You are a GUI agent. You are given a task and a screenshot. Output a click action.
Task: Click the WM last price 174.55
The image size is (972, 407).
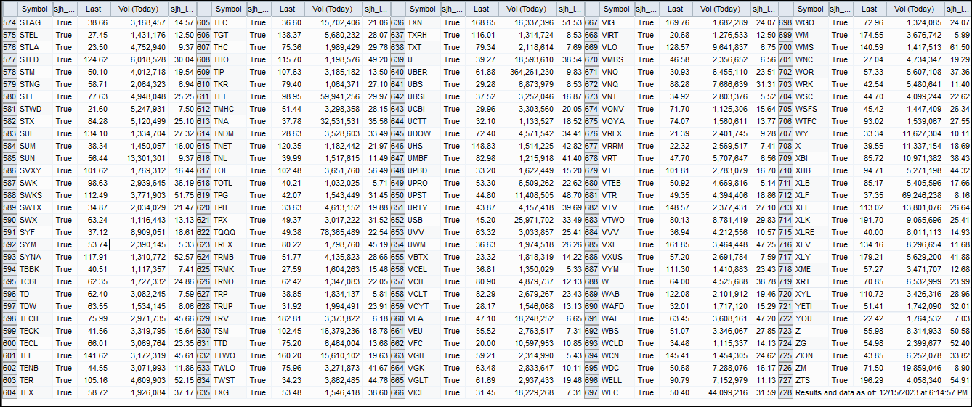[868, 36]
